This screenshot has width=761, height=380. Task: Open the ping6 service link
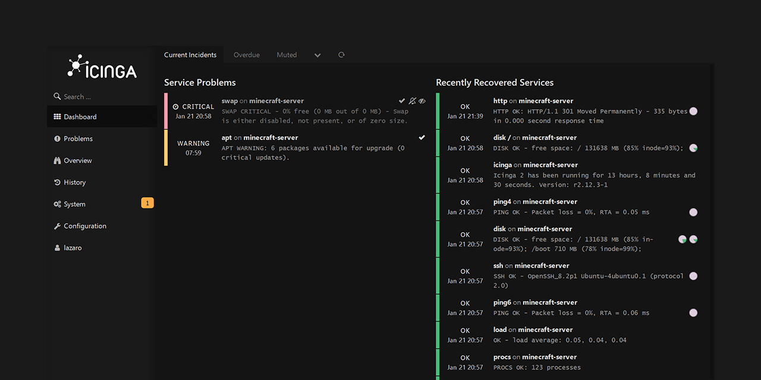[502, 303]
